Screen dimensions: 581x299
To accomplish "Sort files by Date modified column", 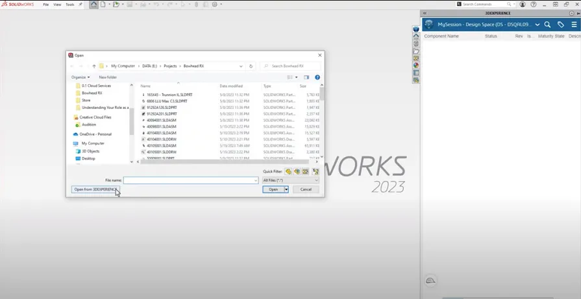I will tap(231, 86).
